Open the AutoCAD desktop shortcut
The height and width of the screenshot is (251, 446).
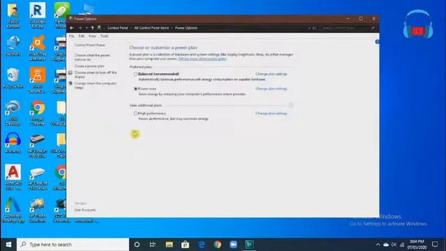[x=13, y=177]
